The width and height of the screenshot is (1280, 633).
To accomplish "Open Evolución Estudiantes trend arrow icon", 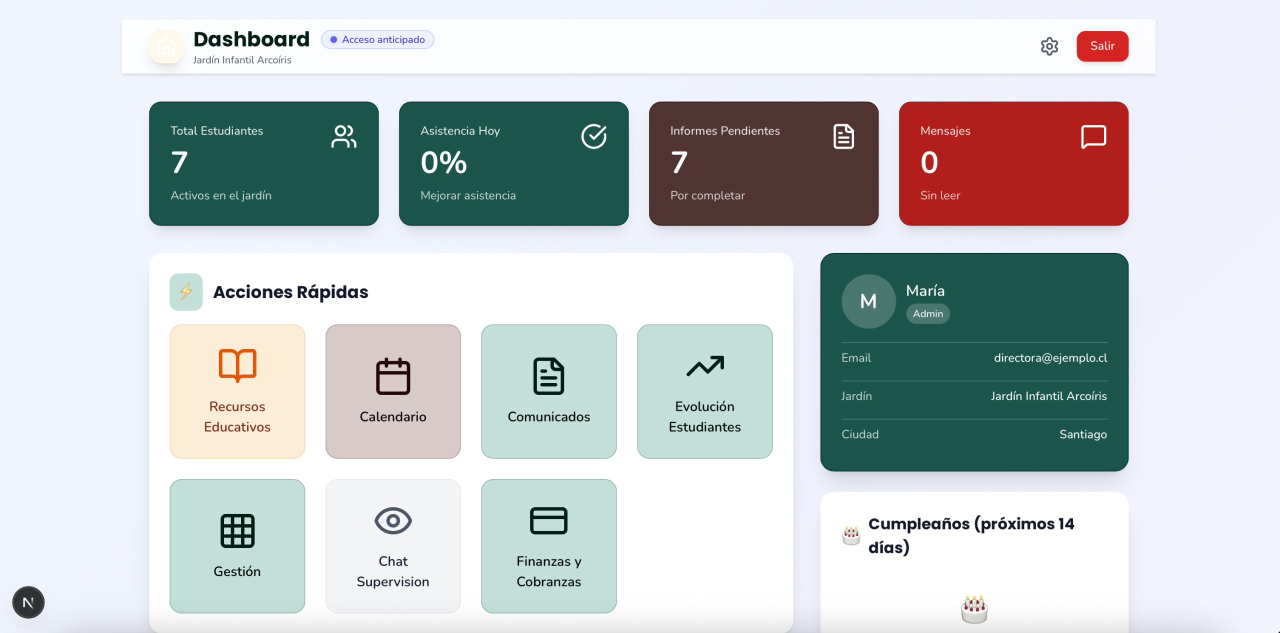I will [705, 365].
